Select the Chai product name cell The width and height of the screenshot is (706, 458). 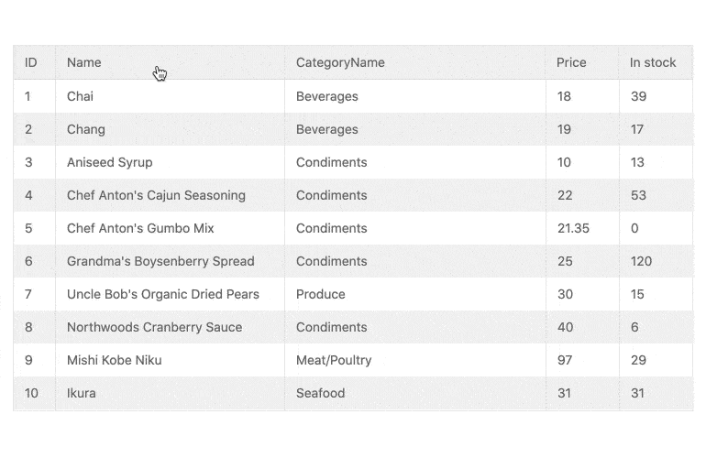[80, 96]
